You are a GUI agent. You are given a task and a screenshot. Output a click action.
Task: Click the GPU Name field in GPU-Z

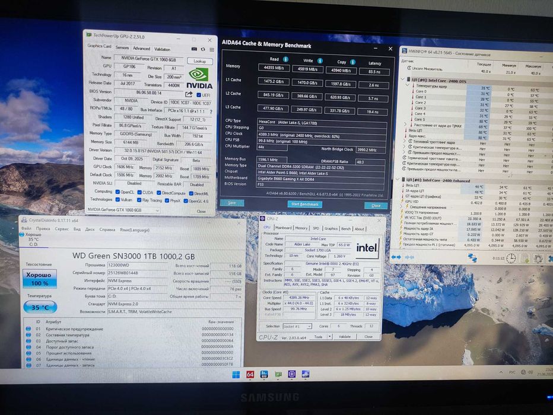(148, 59)
